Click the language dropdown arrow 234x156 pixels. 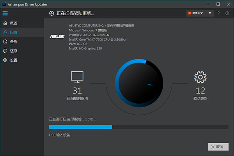pos(210,13)
